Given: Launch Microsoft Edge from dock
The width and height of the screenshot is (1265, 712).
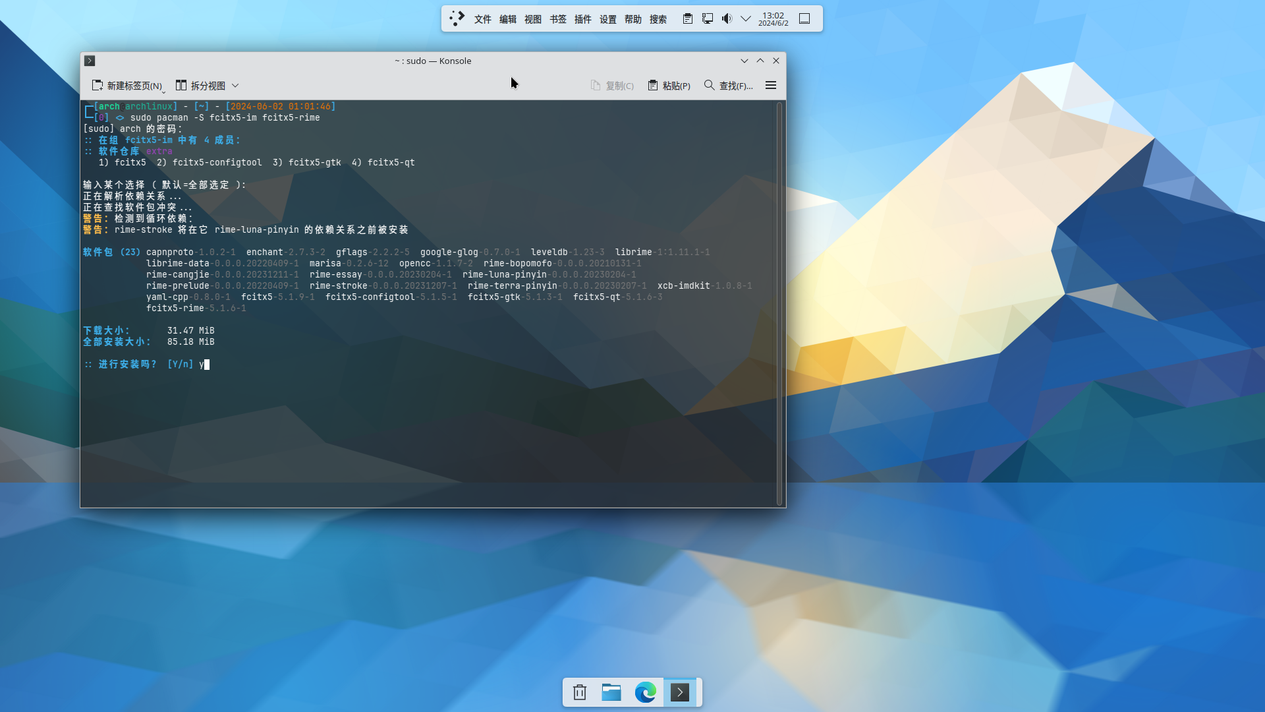Looking at the screenshot, I should pyautogui.click(x=645, y=692).
